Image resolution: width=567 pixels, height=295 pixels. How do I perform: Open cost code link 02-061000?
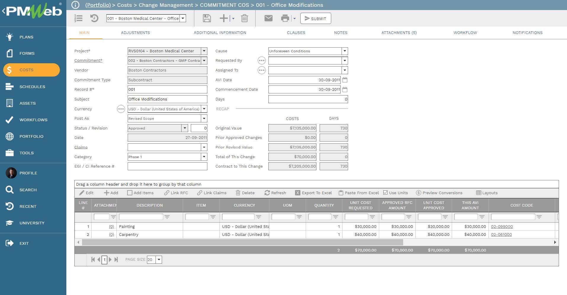coord(502,234)
